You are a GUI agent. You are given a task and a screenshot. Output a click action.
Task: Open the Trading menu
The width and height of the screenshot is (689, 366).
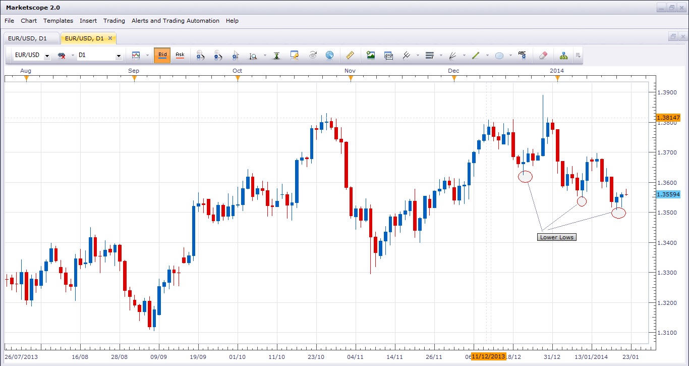(x=114, y=21)
